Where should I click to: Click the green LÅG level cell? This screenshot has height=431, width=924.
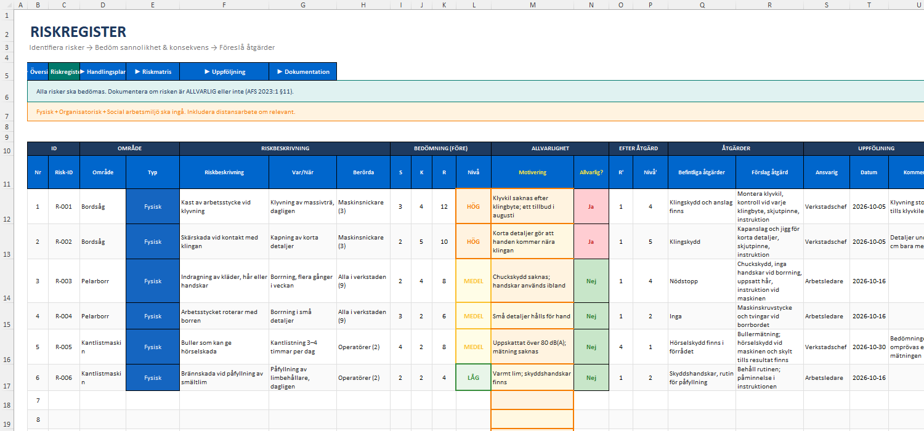pos(473,378)
